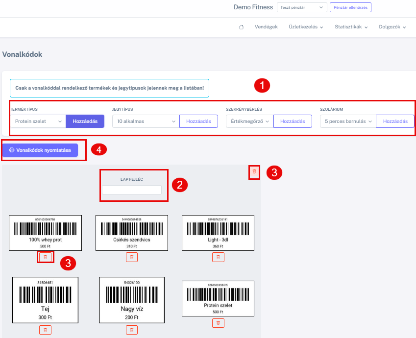The image size is (416, 338).
Task: Open Jegytípus dropdown showing 10 alkalmas
Action: (x=146, y=121)
